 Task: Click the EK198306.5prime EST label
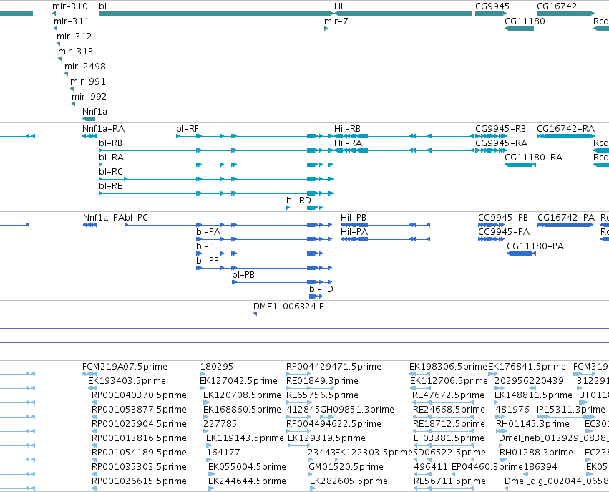point(448,367)
